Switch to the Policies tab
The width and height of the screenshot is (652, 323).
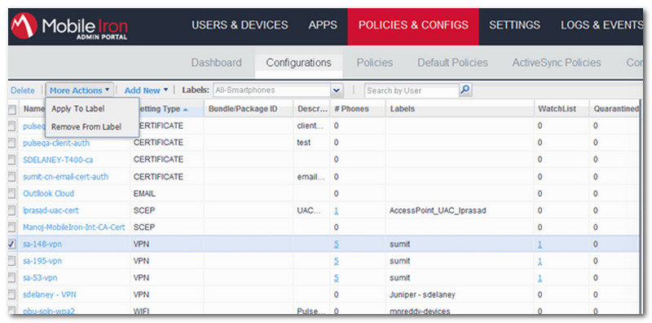pyautogui.click(x=375, y=63)
